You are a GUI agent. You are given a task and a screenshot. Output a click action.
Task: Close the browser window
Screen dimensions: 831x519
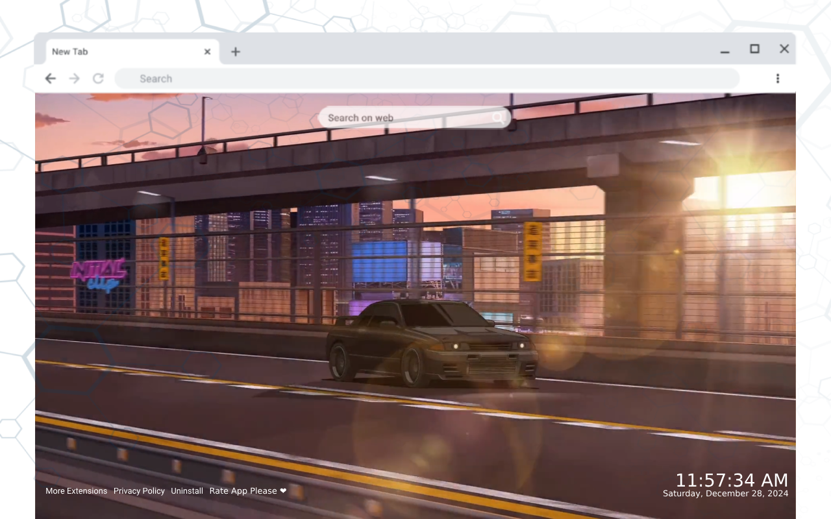(784, 49)
